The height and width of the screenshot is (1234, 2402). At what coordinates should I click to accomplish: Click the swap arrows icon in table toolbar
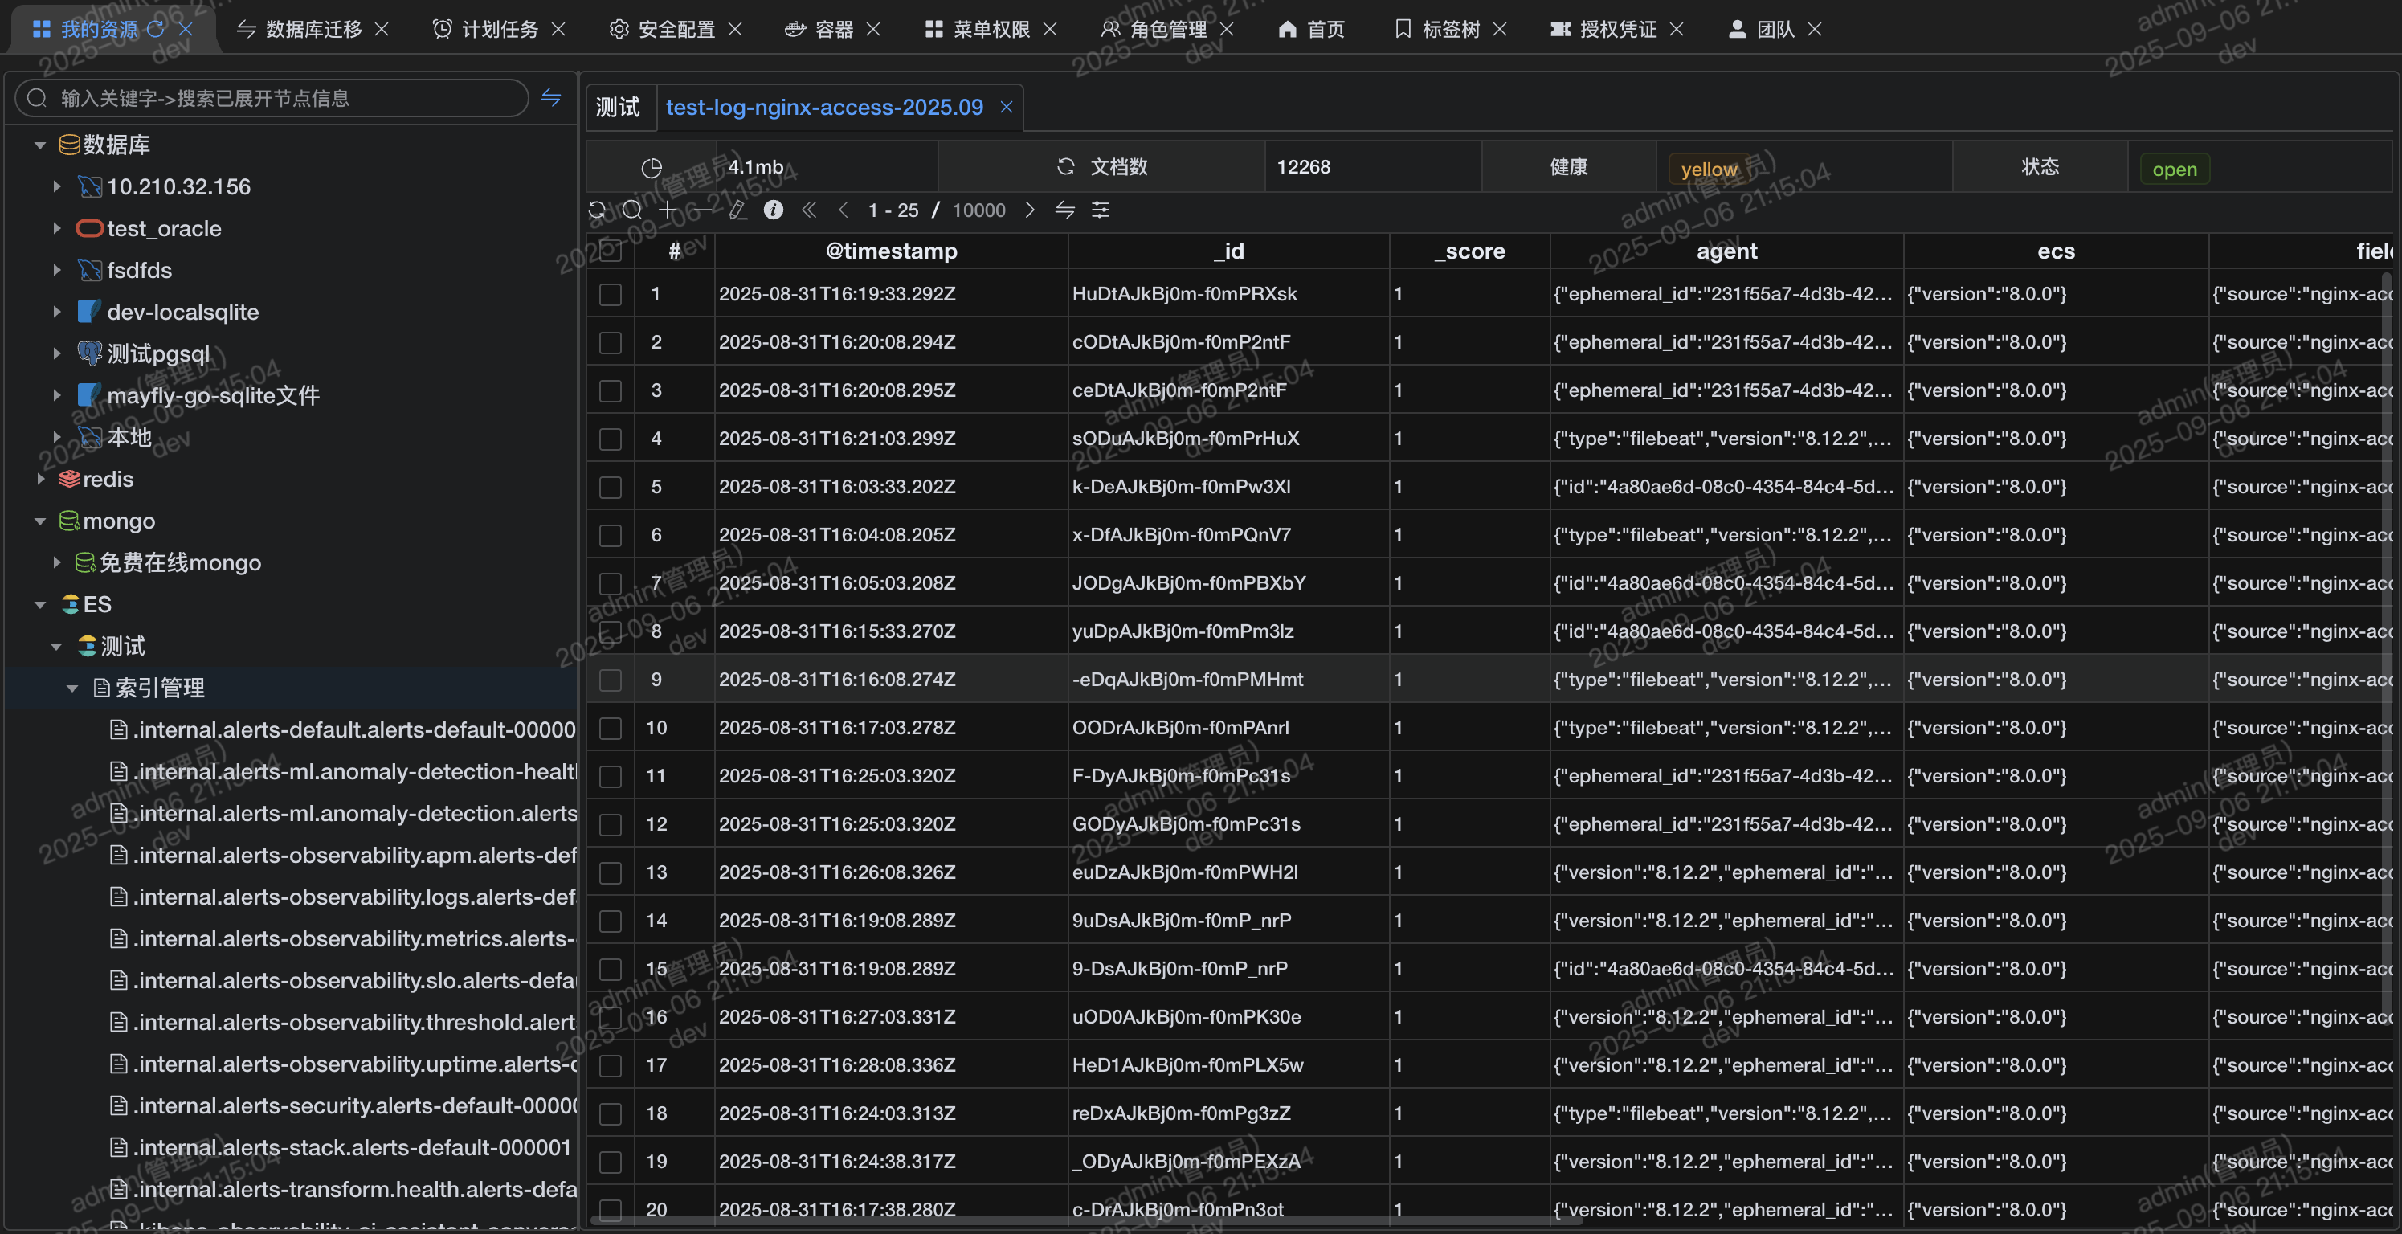[x=1065, y=210]
